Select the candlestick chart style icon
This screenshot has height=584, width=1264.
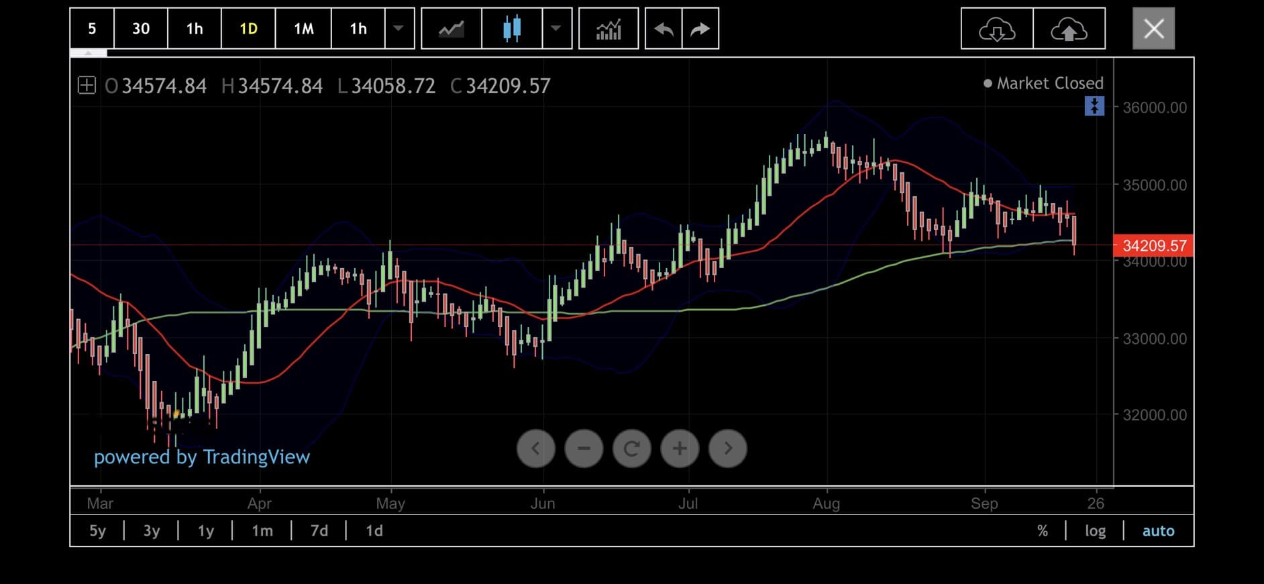tap(512, 29)
